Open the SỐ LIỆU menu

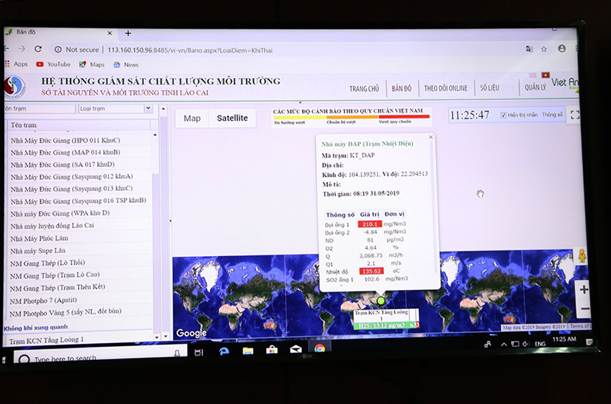point(489,88)
